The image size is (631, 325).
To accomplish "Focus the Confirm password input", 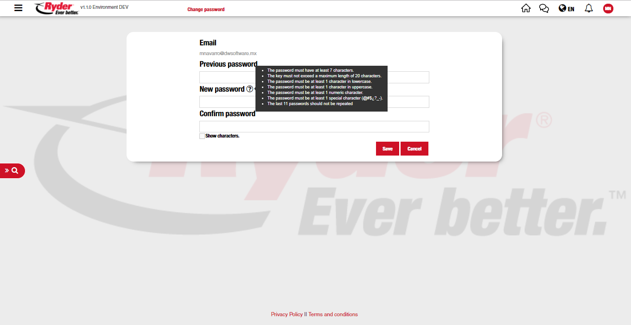I will pos(314,126).
